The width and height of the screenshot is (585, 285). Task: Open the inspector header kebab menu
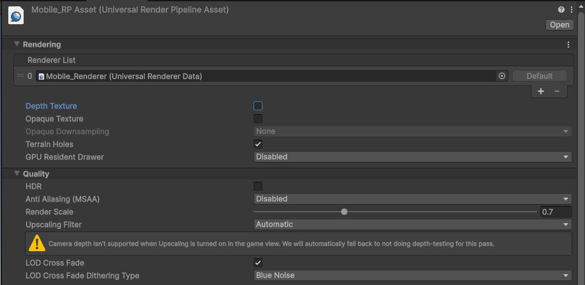[x=572, y=10]
